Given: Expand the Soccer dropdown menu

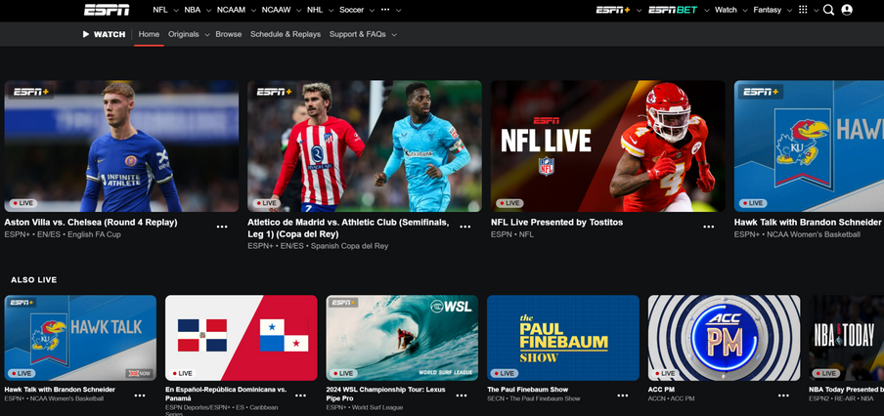Looking at the screenshot, I should tap(373, 10).
